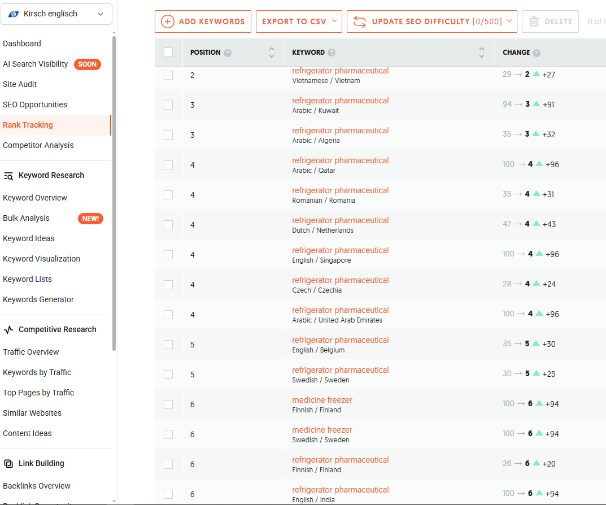Screen dimensions: 606x505
Task: Click the help icon next to Change header
Action: [x=537, y=53]
